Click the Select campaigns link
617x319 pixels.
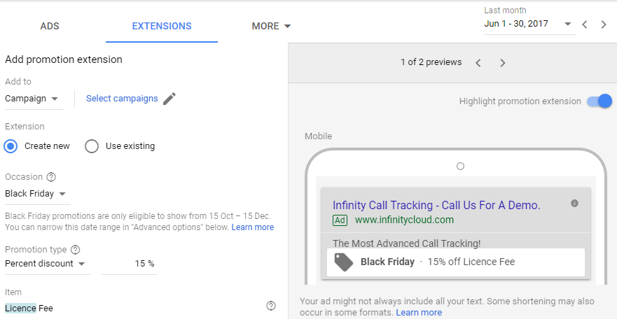[x=122, y=98]
